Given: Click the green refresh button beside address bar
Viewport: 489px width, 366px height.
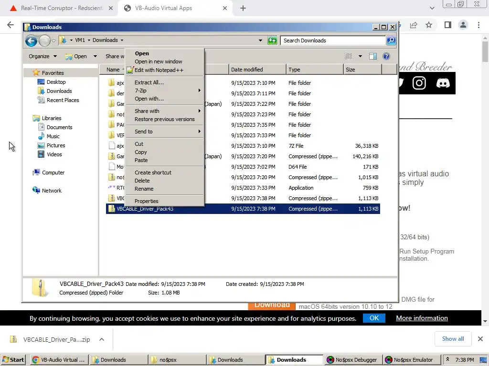Looking at the screenshot, I should coord(272,41).
